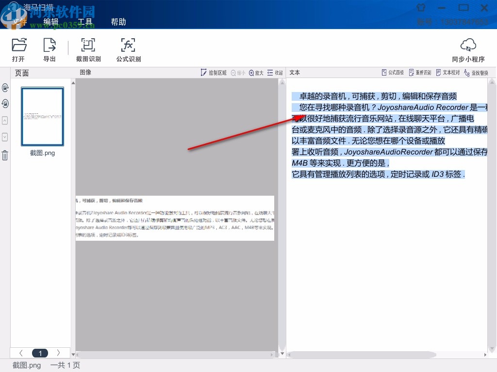The width and height of the screenshot is (497, 372).
Task: Open the 编辑 menu
Action: pyautogui.click(x=51, y=22)
